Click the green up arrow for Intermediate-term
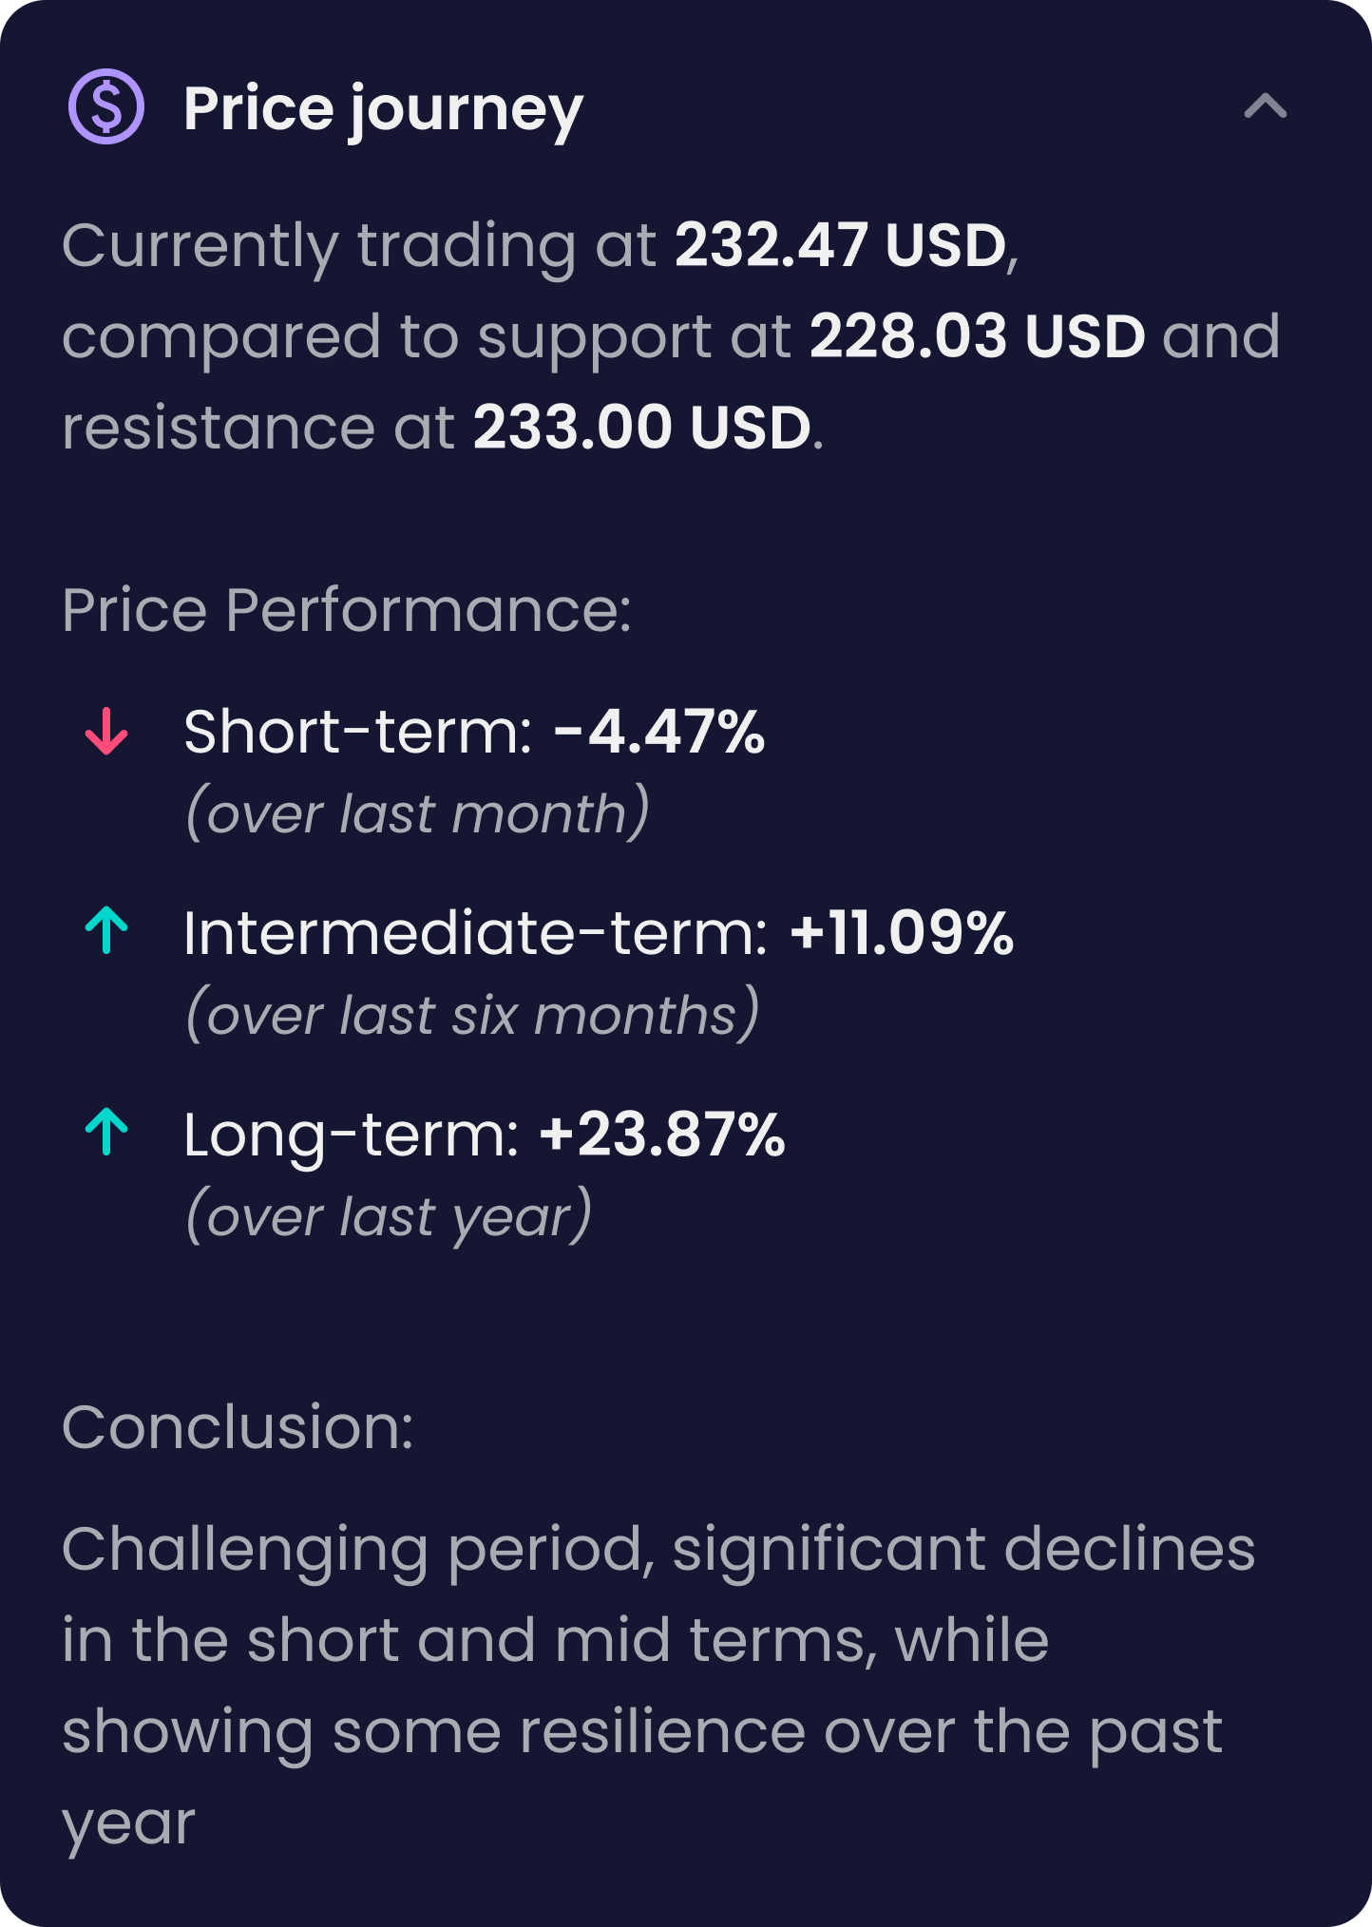This screenshot has width=1372, height=1927. [106, 931]
